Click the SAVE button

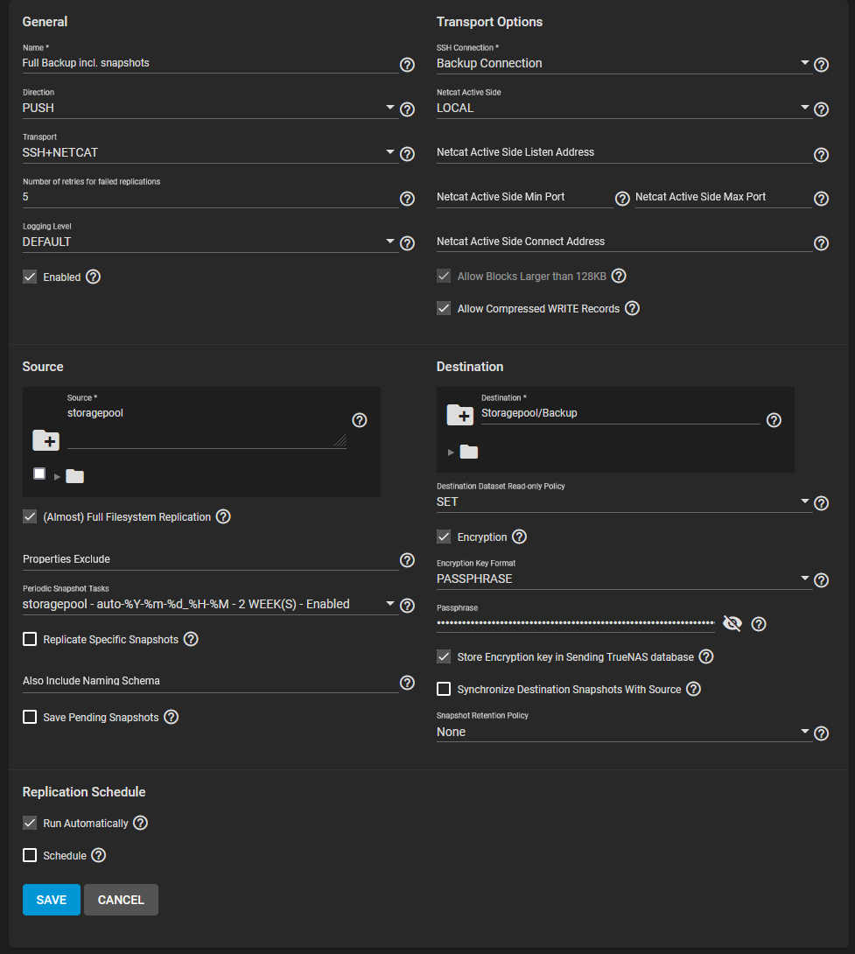click(52, 900)
